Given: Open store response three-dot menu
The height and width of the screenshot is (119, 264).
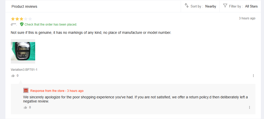Looking at the screenshot, I should 250,107.
